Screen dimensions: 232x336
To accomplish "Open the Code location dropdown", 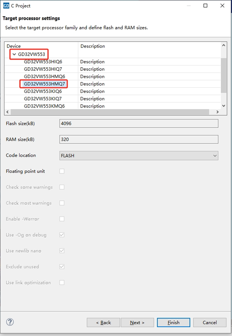I will pyautogui.click(x=138, y=156).
